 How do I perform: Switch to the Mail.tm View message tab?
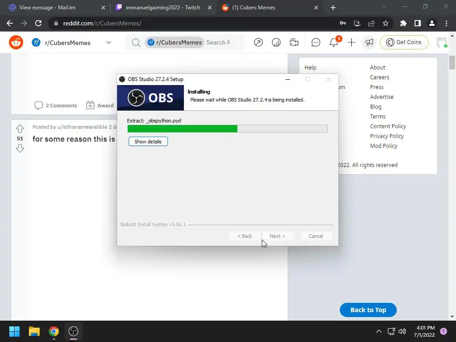47,8
